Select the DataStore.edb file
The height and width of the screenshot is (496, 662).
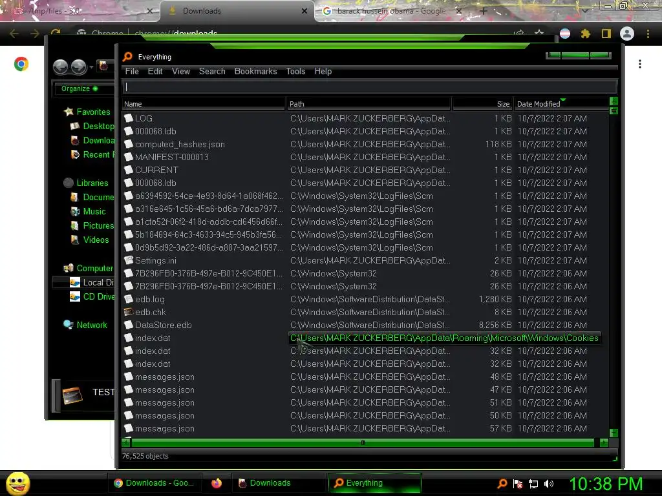(x=164, y=325)
